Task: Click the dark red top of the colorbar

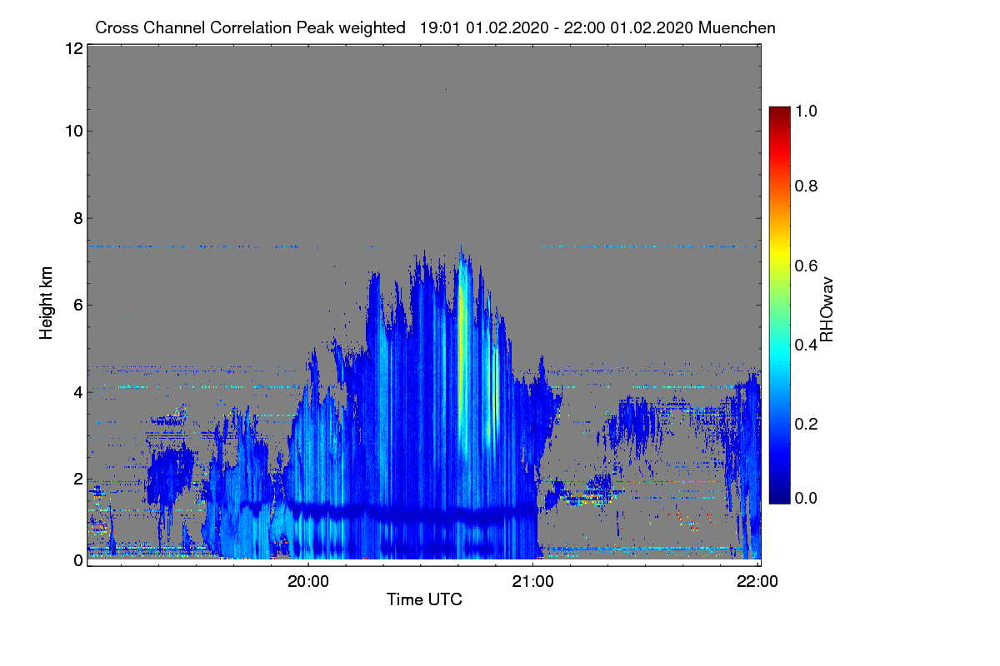Action: pyautogui.click(x=779, y=113)
